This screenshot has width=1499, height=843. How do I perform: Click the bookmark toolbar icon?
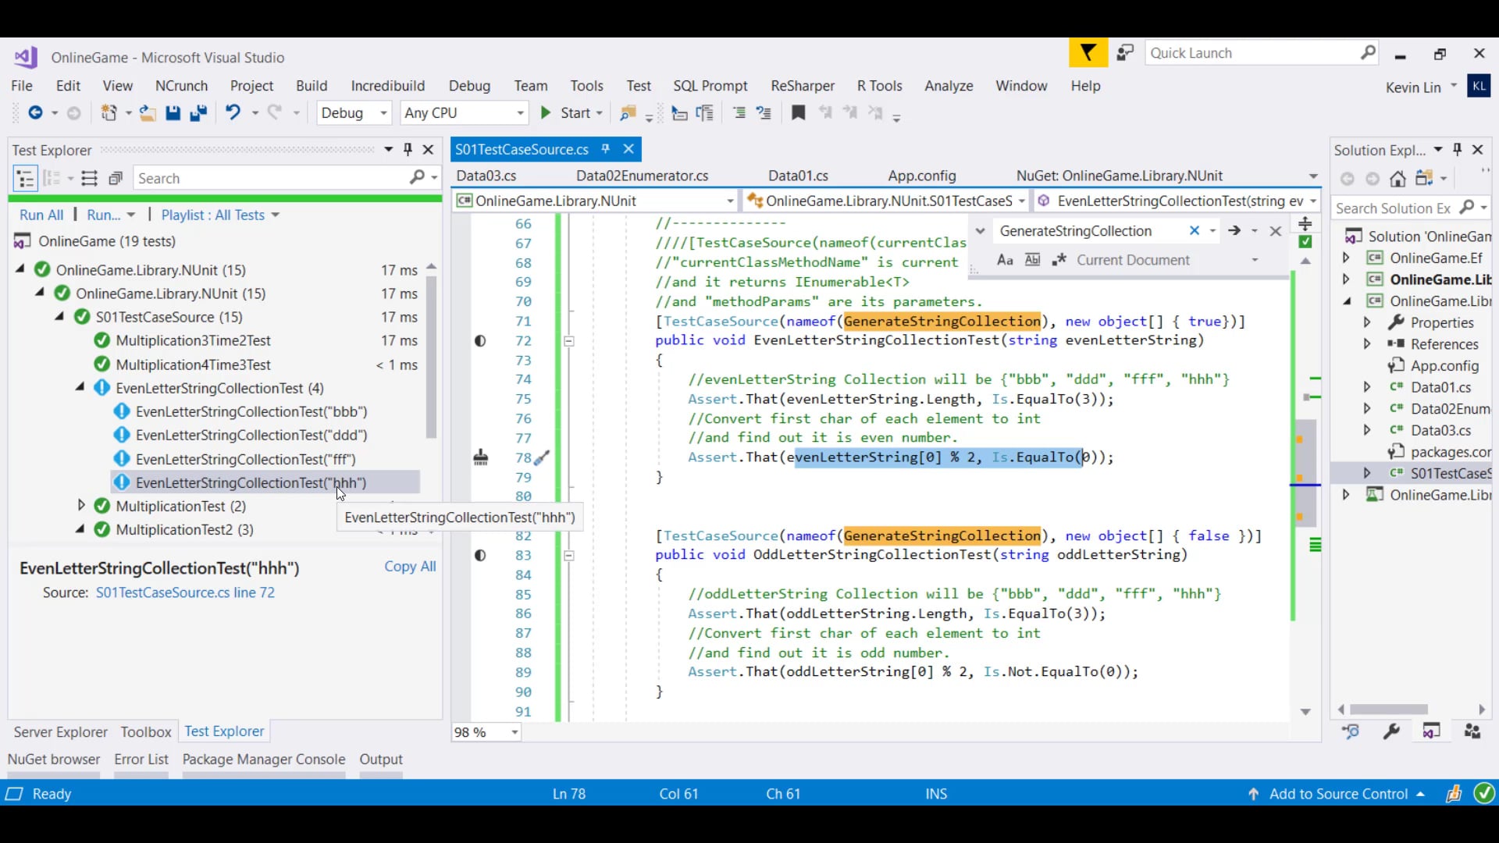coord(798,113)
